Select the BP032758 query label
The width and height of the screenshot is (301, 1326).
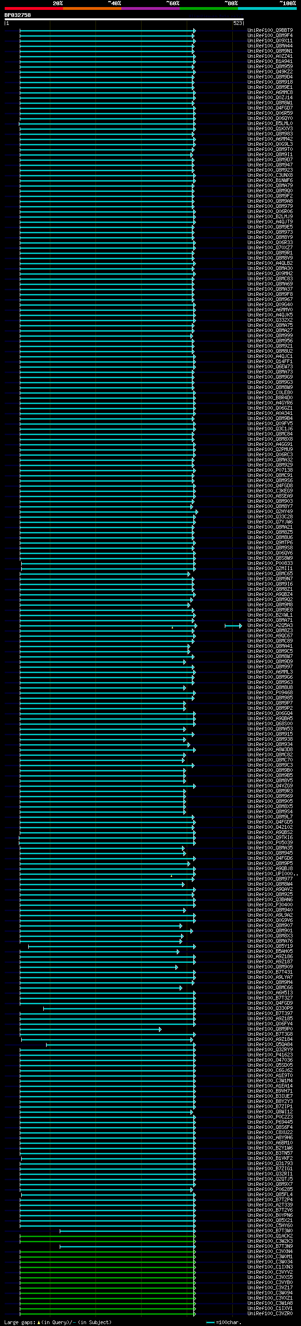point(17,16)
